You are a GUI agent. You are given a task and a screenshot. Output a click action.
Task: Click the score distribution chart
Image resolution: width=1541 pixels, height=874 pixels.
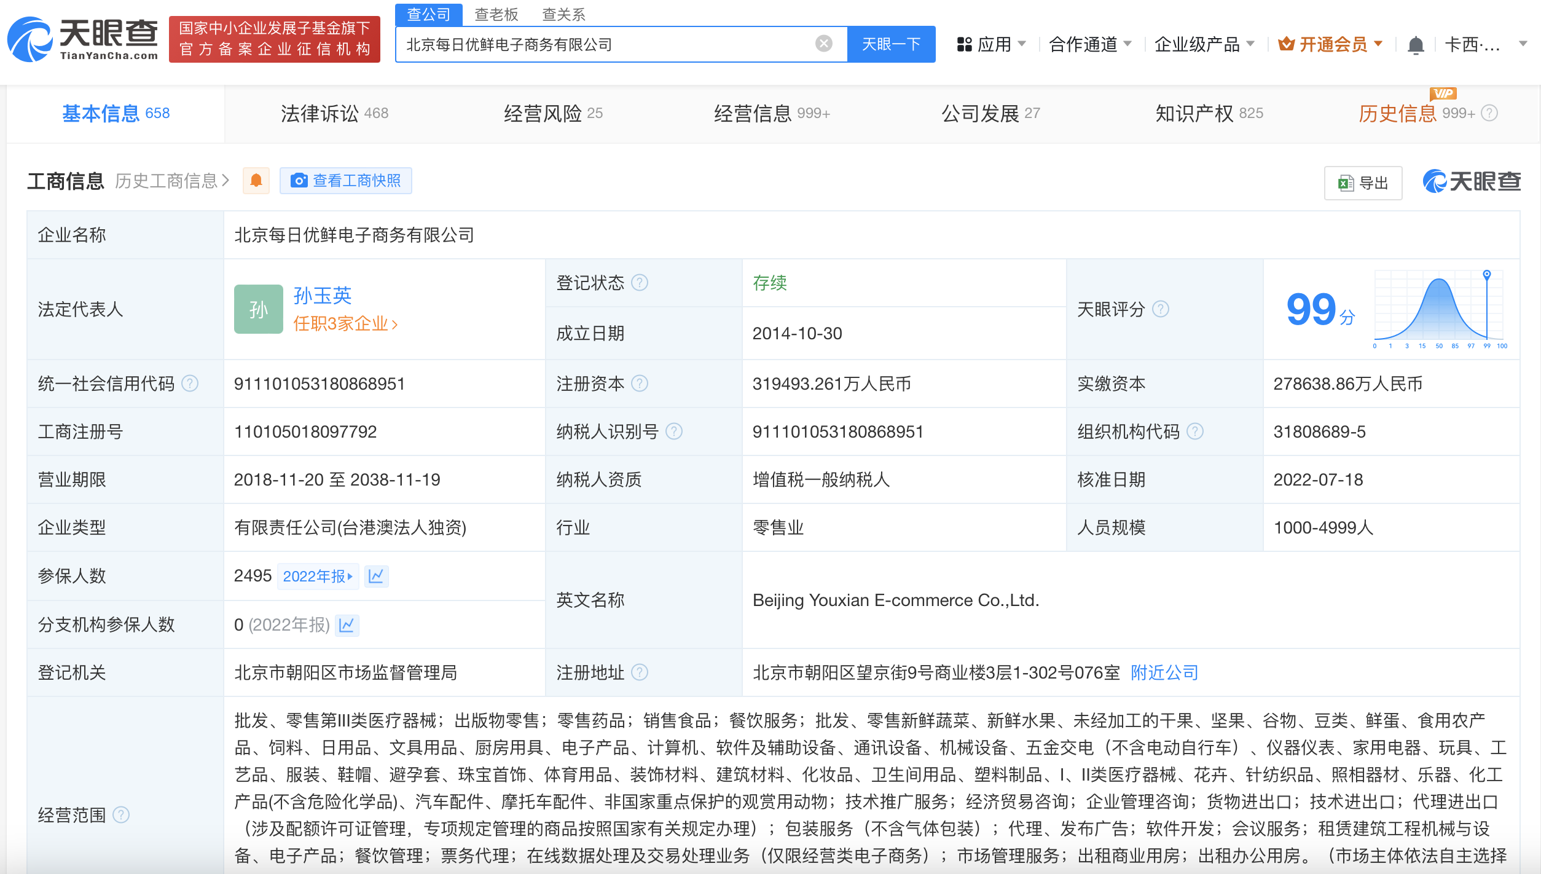click(1440, 309)
